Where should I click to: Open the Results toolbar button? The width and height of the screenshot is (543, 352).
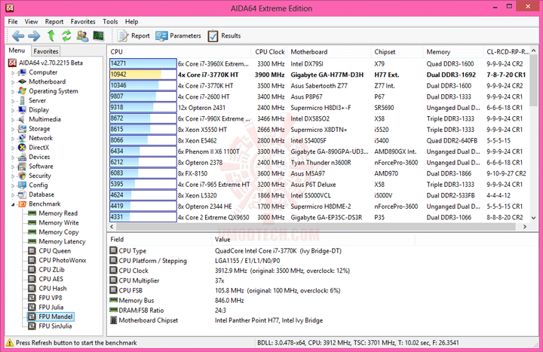tap(224, 35)
